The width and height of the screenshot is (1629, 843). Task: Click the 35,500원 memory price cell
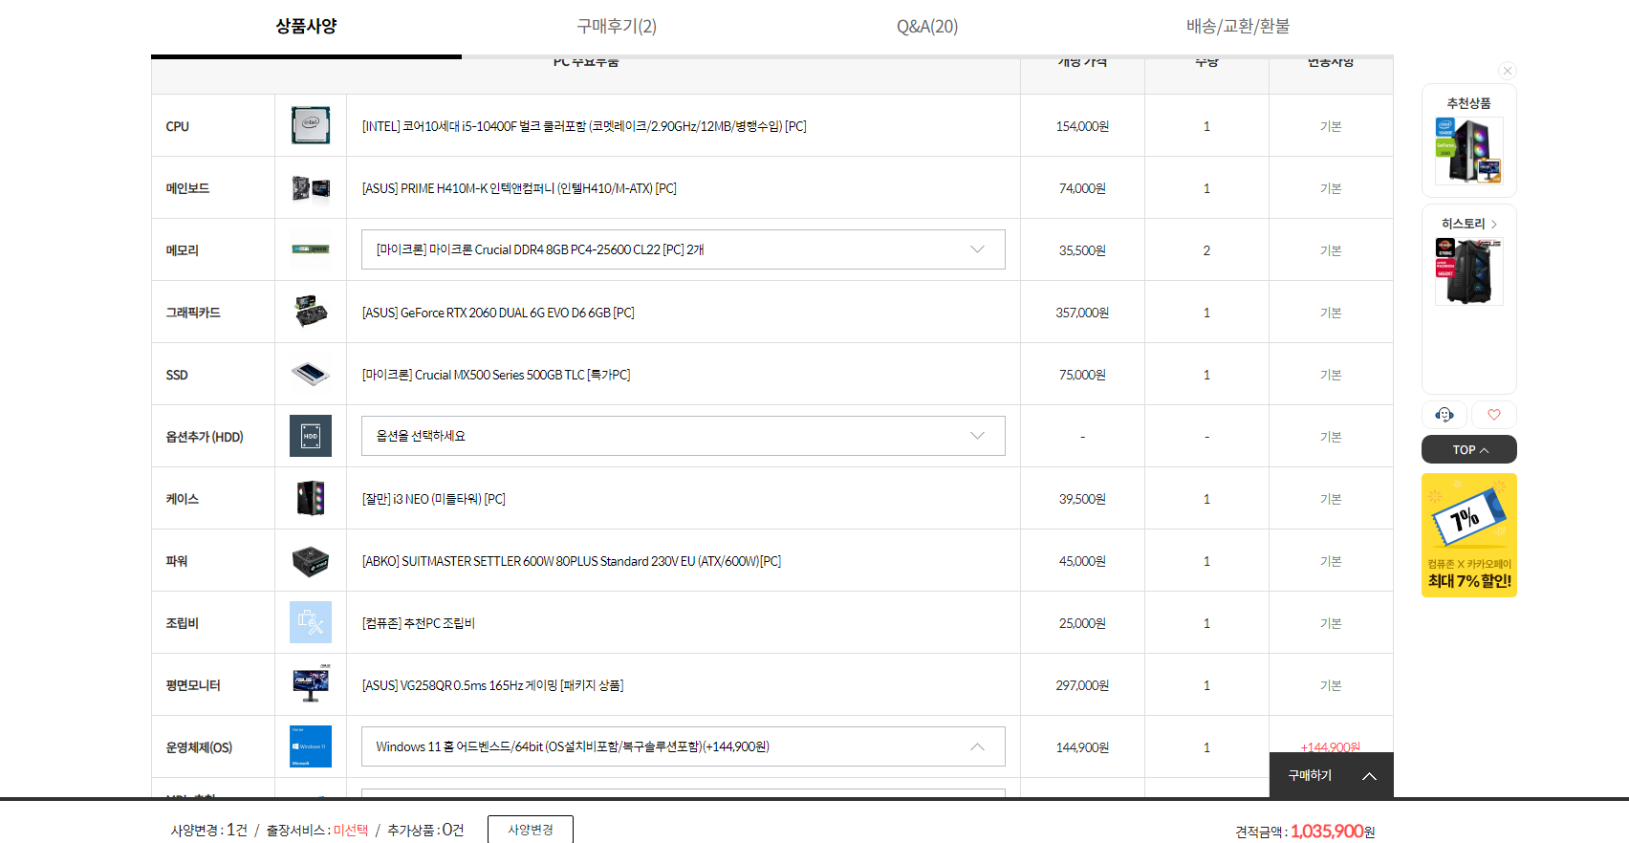coord(1082,250)
